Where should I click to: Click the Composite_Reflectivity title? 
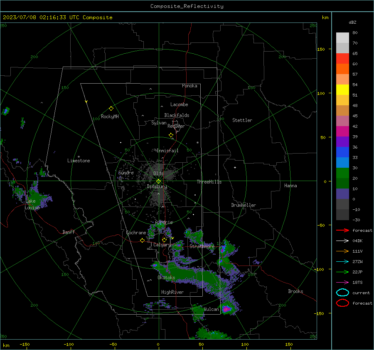click(187, 6)
